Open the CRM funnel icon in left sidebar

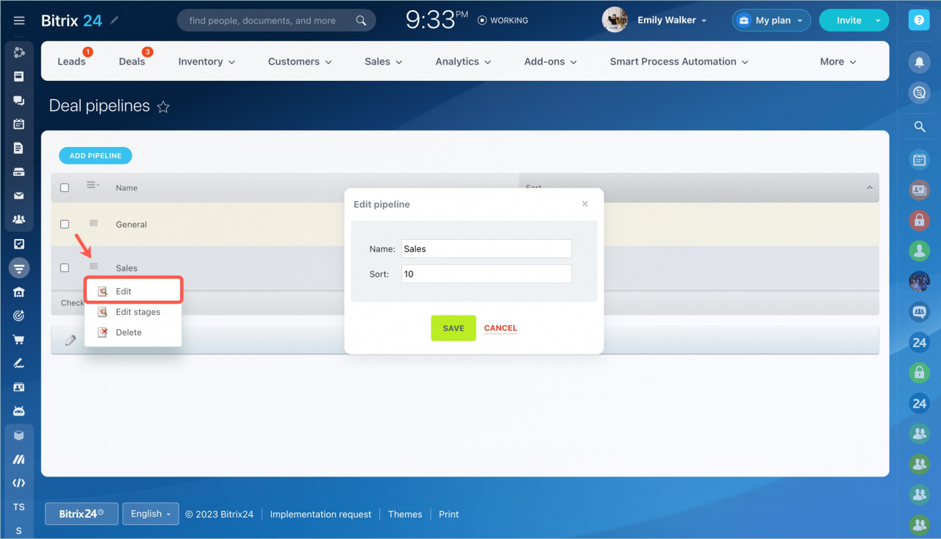click(19, 268)
